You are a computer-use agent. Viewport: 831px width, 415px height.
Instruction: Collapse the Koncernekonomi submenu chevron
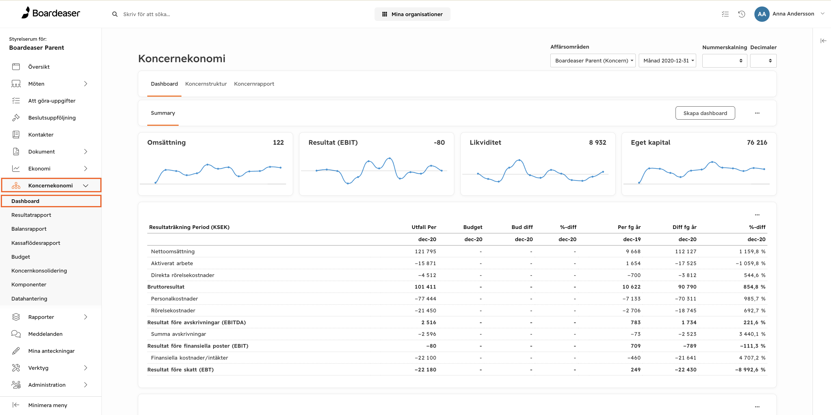[x=85, y=185]
